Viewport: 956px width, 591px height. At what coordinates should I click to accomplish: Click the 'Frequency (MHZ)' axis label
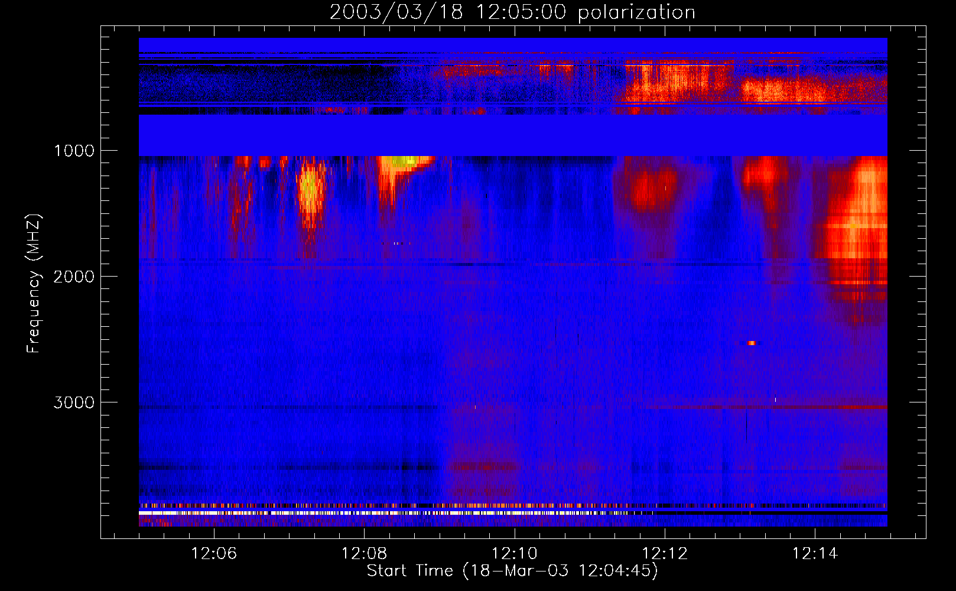pyautogui.click(x=34, y=284)
